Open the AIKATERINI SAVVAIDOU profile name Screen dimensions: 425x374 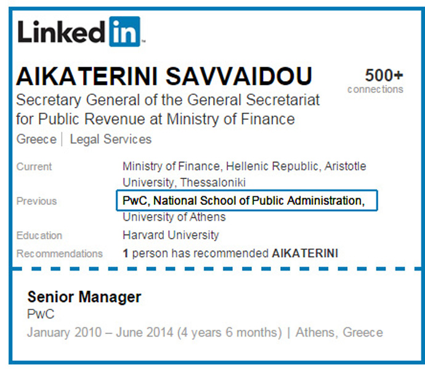pos(164,76)
